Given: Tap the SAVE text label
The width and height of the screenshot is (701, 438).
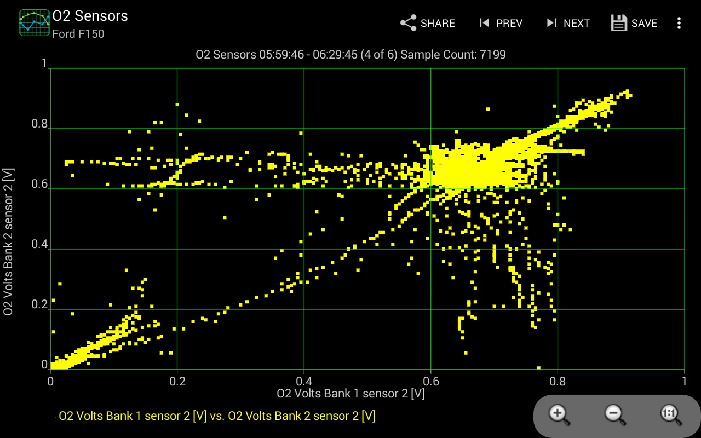Looking at the screenshot, I should (644, 23).
